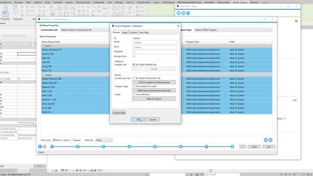Screen dimensions: 313x176
Task: Switch to the User Data tab
Action: tap(144, 33)
